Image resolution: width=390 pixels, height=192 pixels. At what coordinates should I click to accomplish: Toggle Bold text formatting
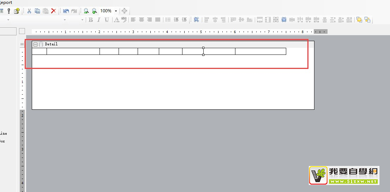tap(91, 20)
